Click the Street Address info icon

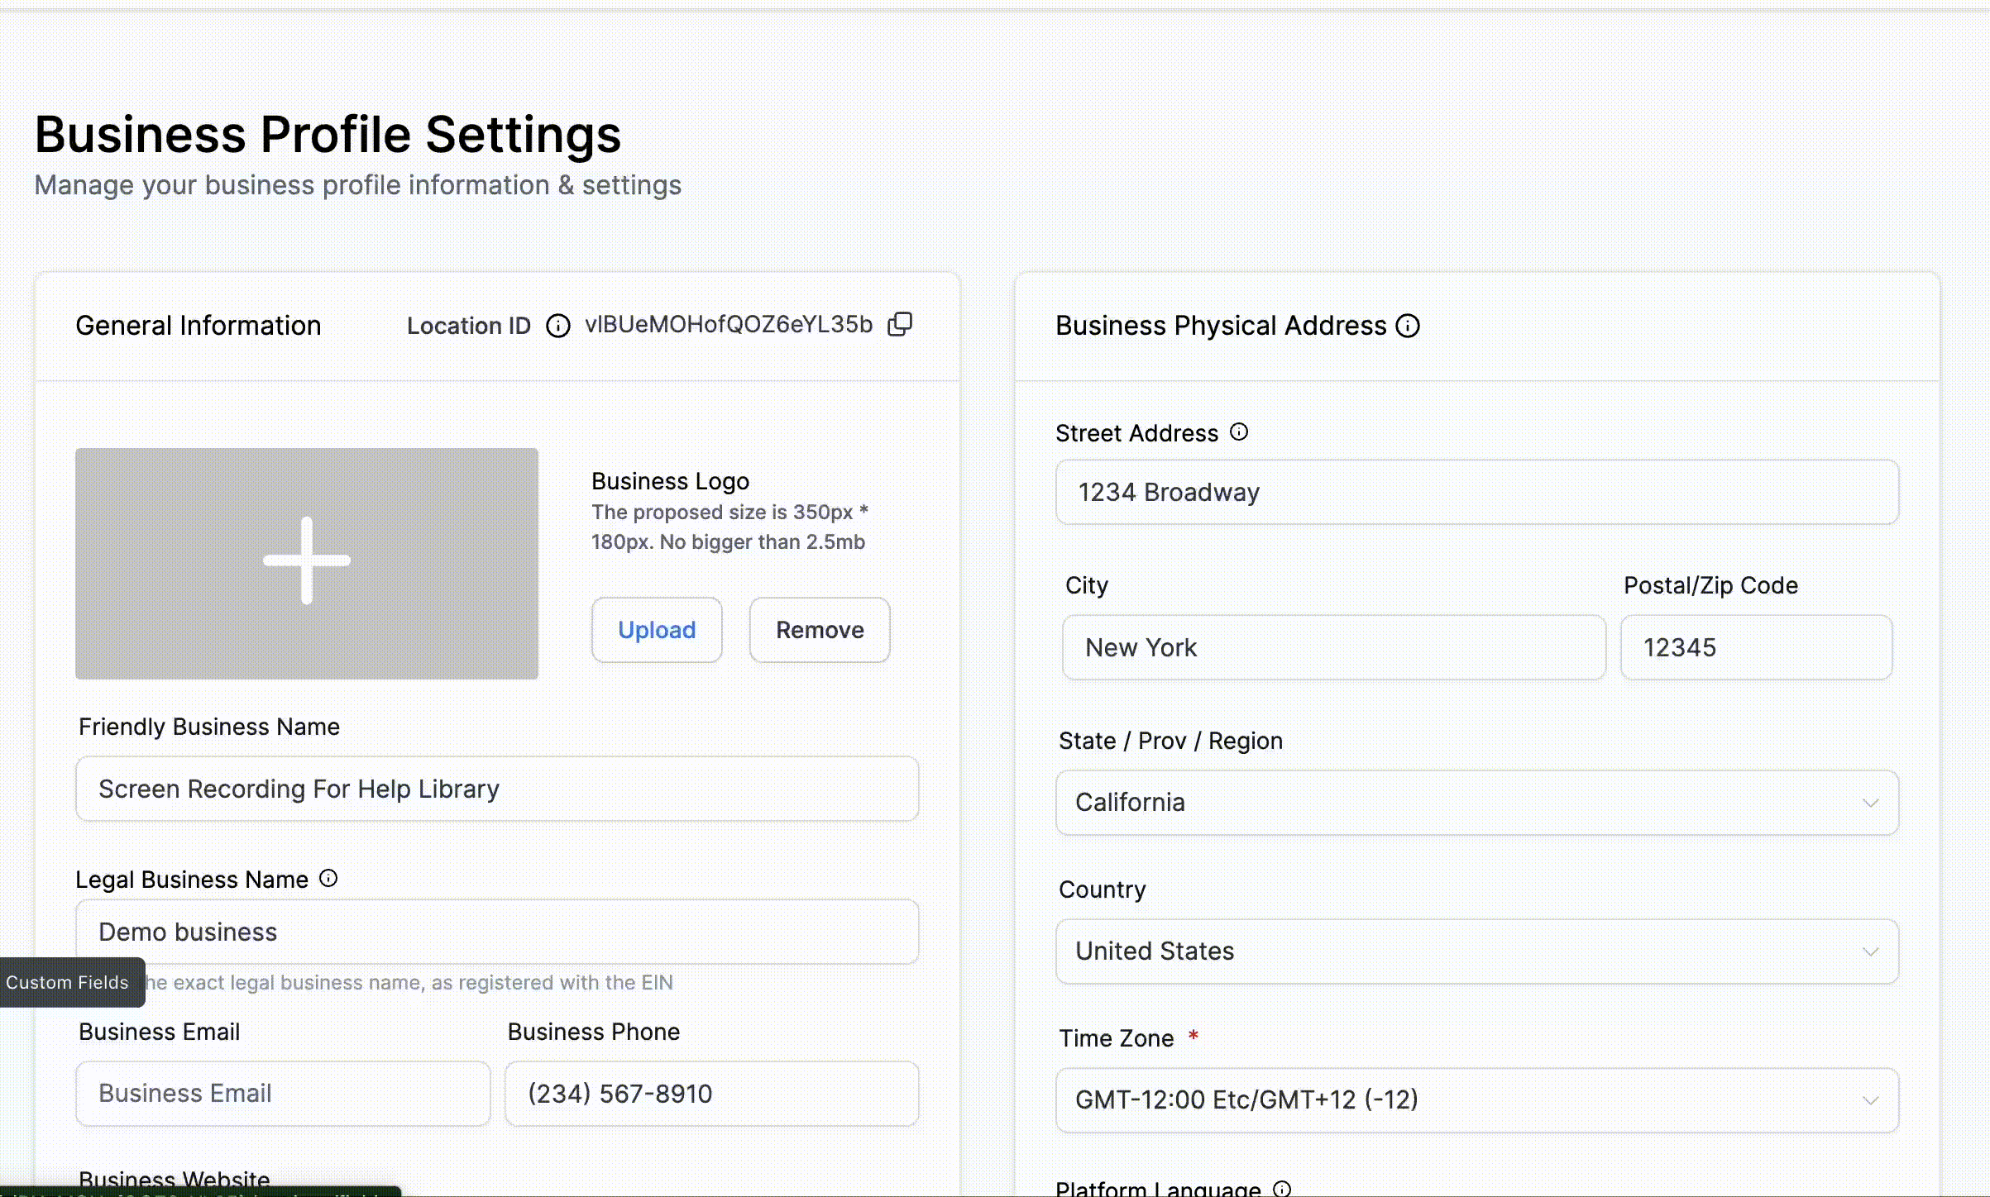pos(1239,432)
